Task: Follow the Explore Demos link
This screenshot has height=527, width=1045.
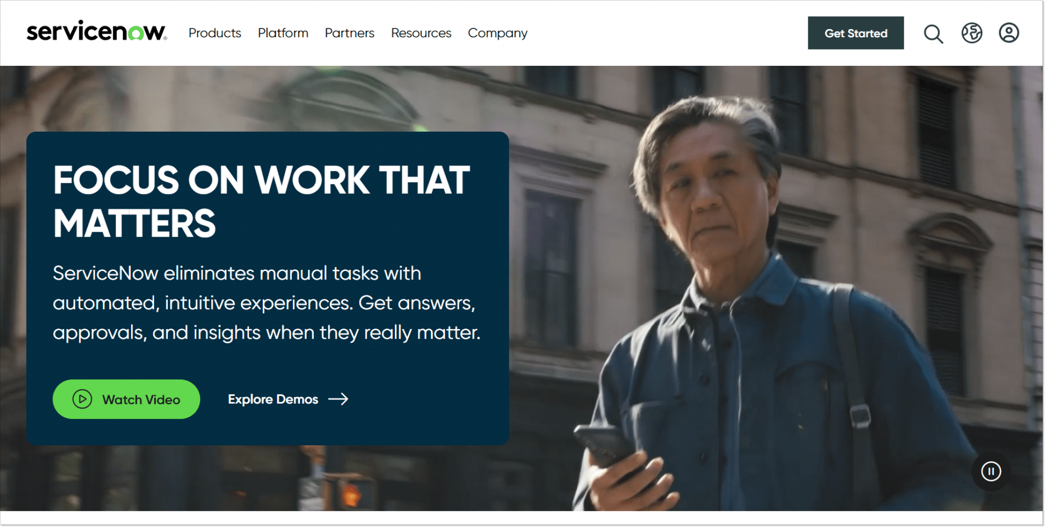Action: [273, 399]
